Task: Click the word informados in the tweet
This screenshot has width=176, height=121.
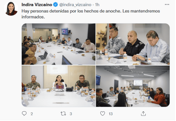Action: click(x=33, y=17)
